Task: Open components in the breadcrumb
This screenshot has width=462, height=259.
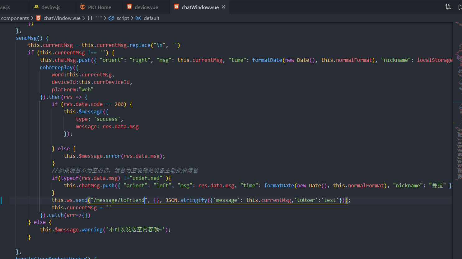Action: click(x=15, y=18)
